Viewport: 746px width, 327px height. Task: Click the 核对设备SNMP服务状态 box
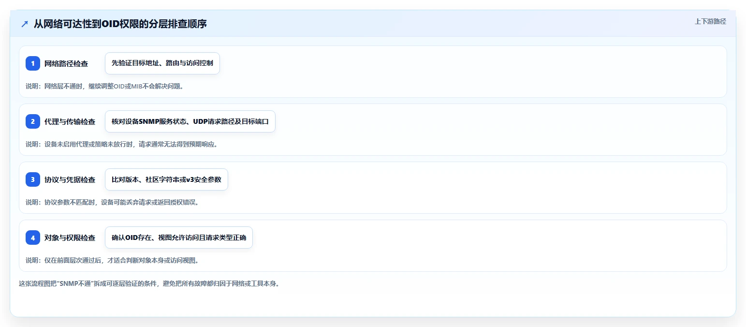pyautogui.click(x=190, y=121)
